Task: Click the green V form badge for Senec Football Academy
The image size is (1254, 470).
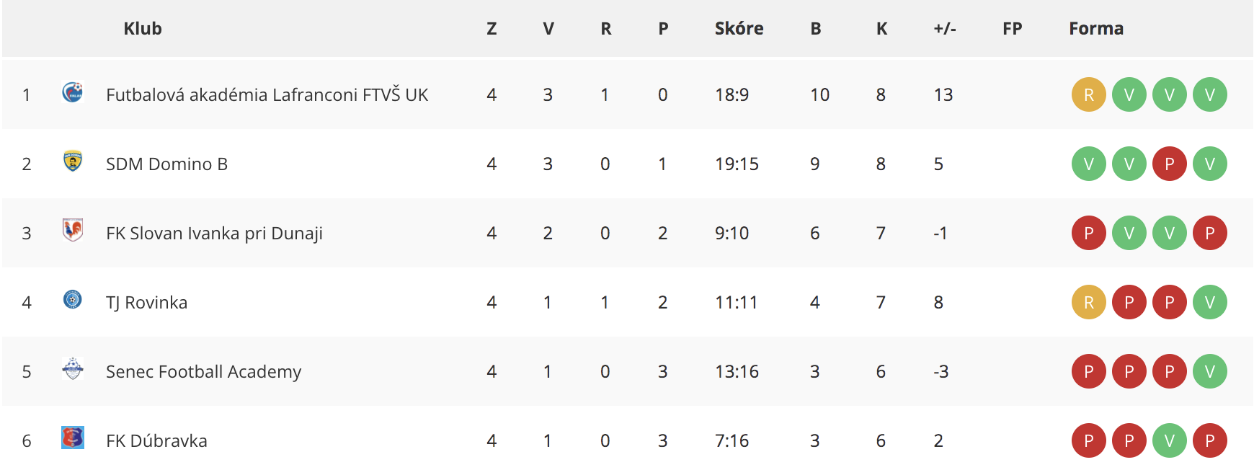Action: pyautogui.click(x=1210, y=371)
